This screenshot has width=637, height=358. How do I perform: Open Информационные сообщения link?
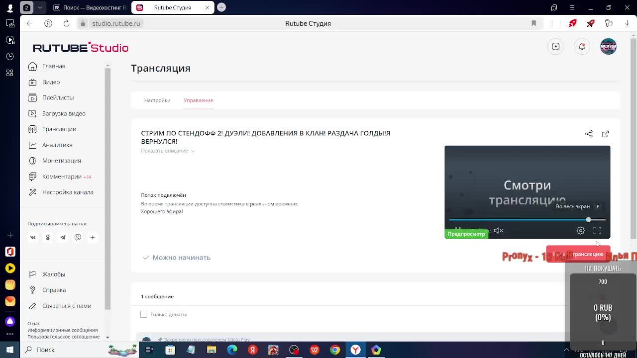63,330
